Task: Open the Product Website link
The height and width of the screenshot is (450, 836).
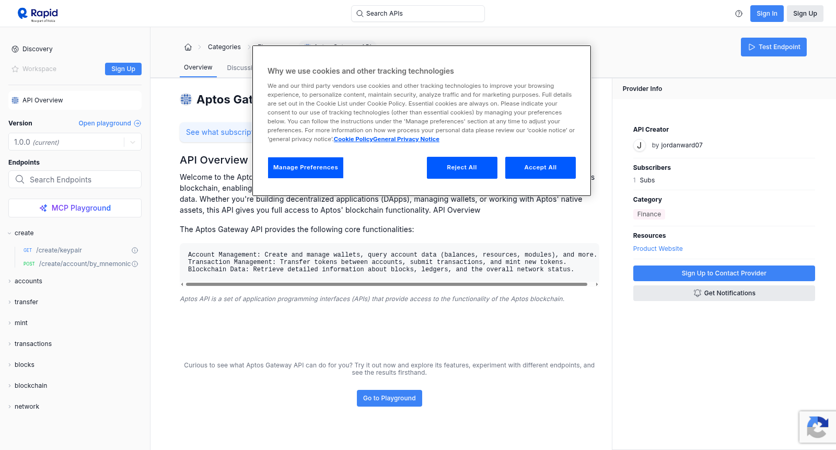Action: pos(658,249)
